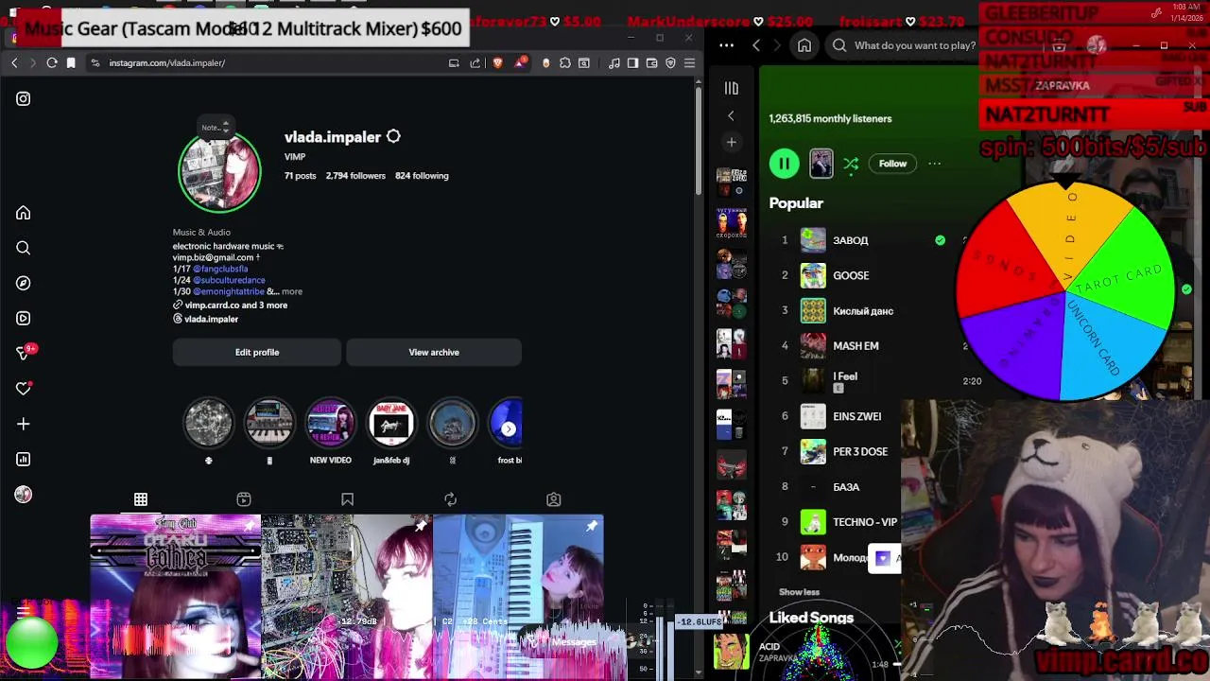
Task: Open Instagram search icon
Action: 23,248
